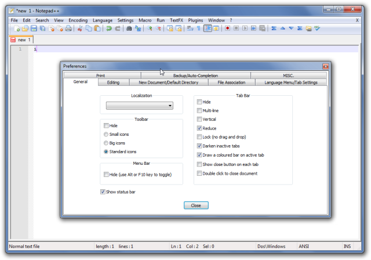Open the Language Menu/Tab Settings tab
This screenshot has height=260, width=371.
291,82
